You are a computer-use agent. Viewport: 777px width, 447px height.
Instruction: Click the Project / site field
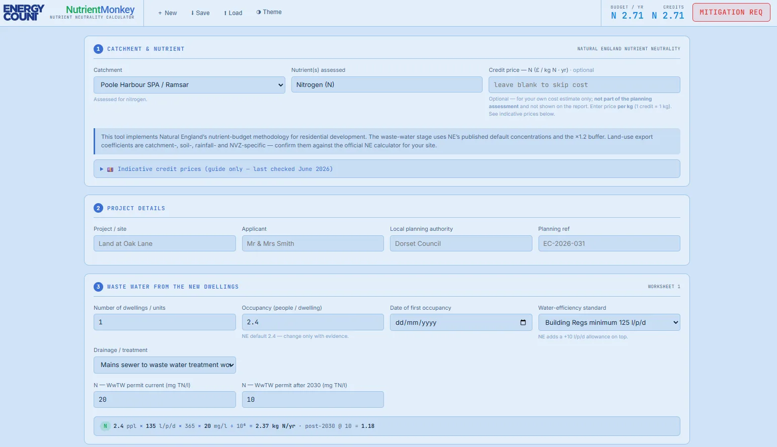point(165,243)
